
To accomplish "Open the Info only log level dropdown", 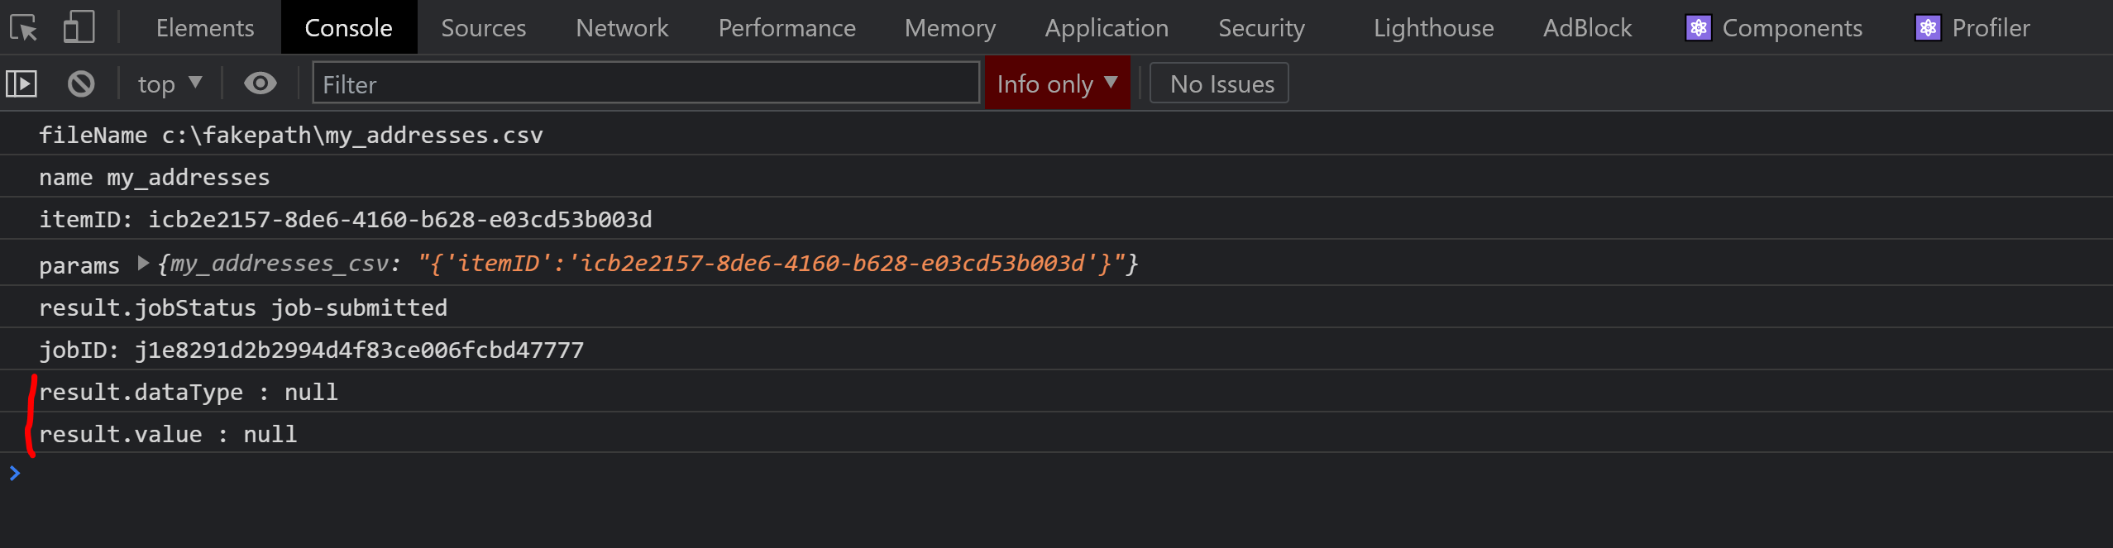I will click(x=1056, y=83).
